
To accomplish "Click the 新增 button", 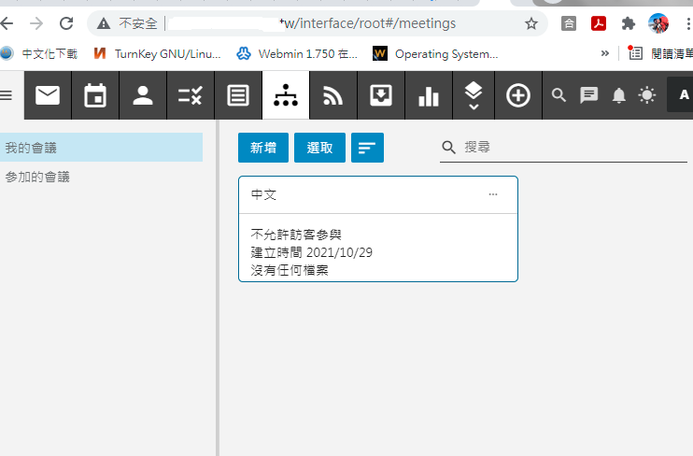I will 263,148.
